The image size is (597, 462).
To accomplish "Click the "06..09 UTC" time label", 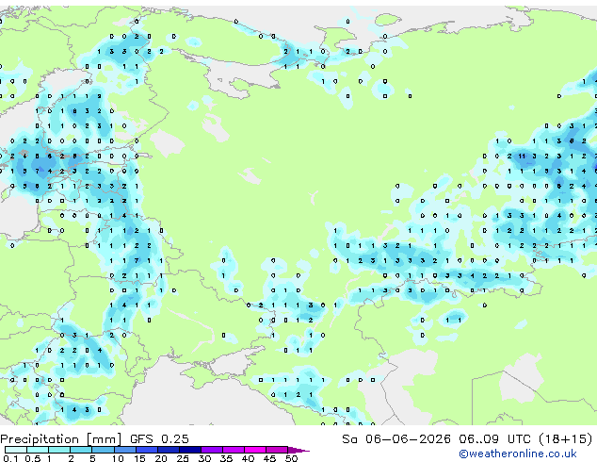I will point(494,438).
